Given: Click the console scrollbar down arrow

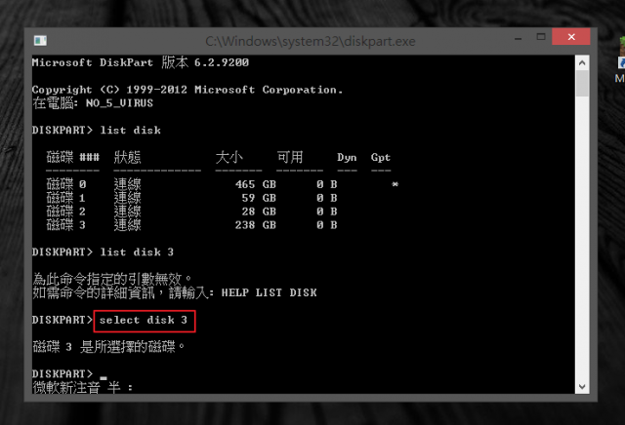Looking at the screenshot, I should point(582,386).
